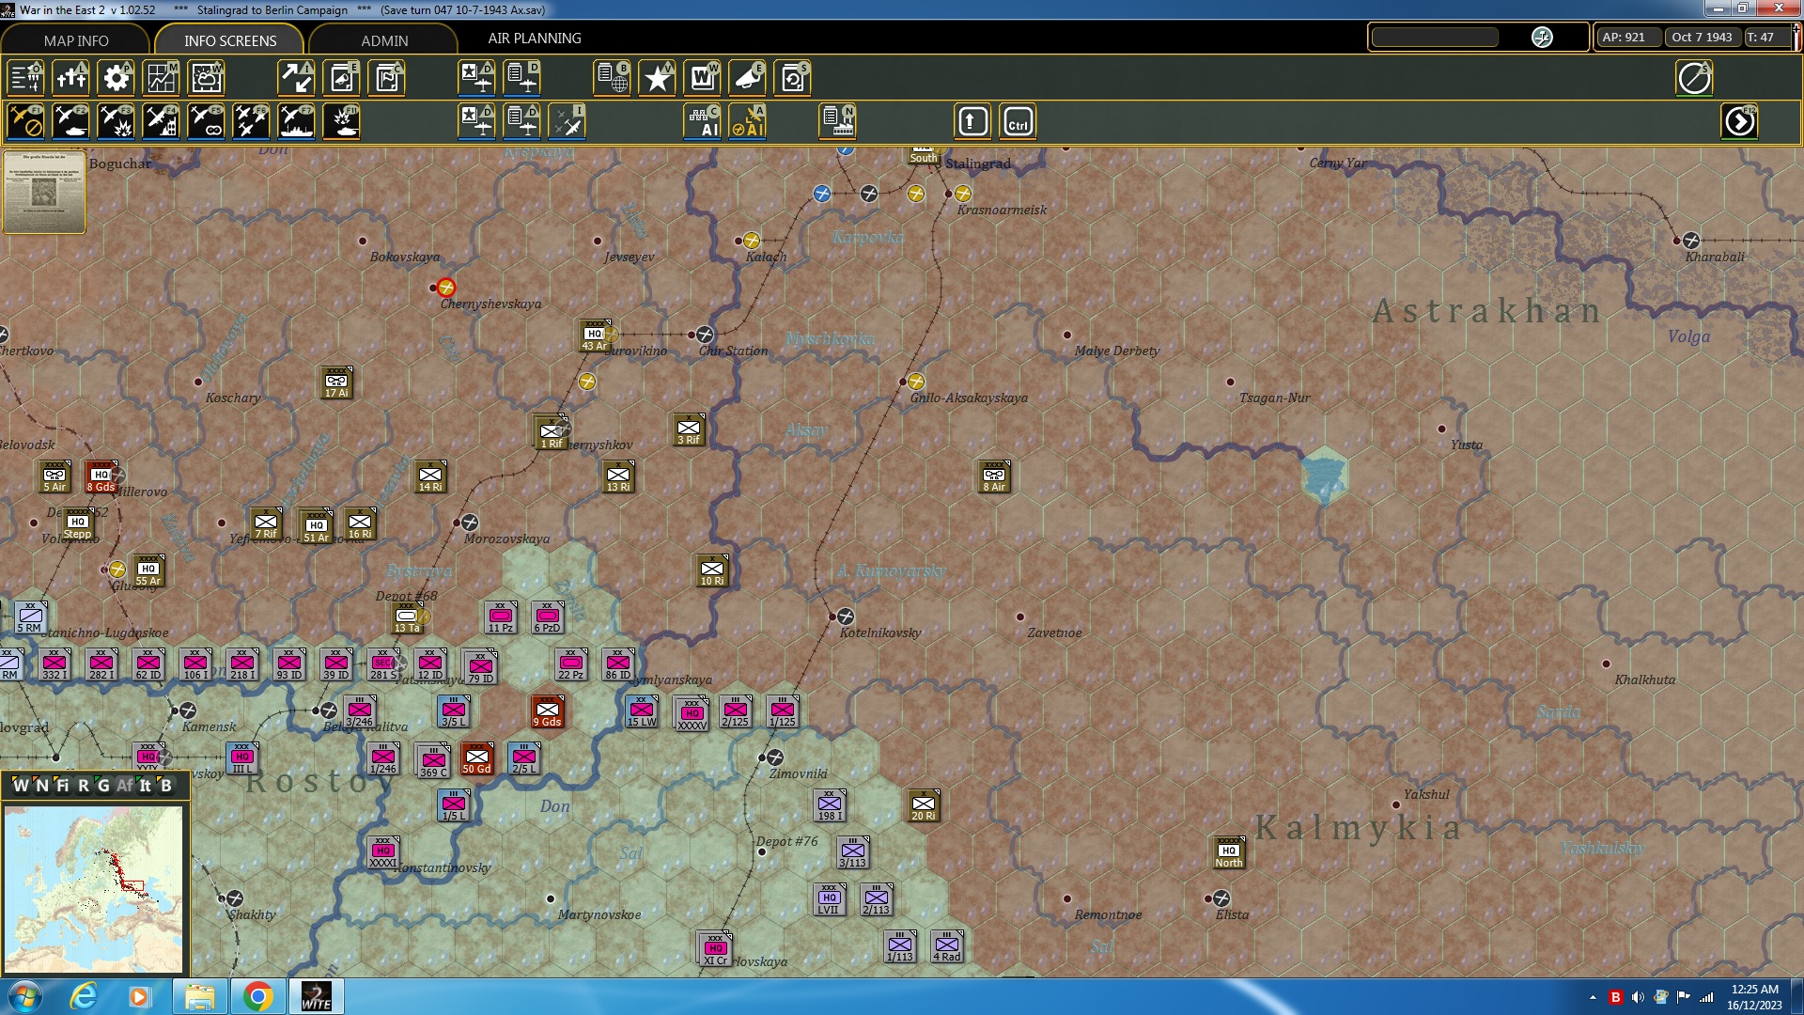Toggle the Shift modifier button
Screen dimensions: 1804x1015
972,121
